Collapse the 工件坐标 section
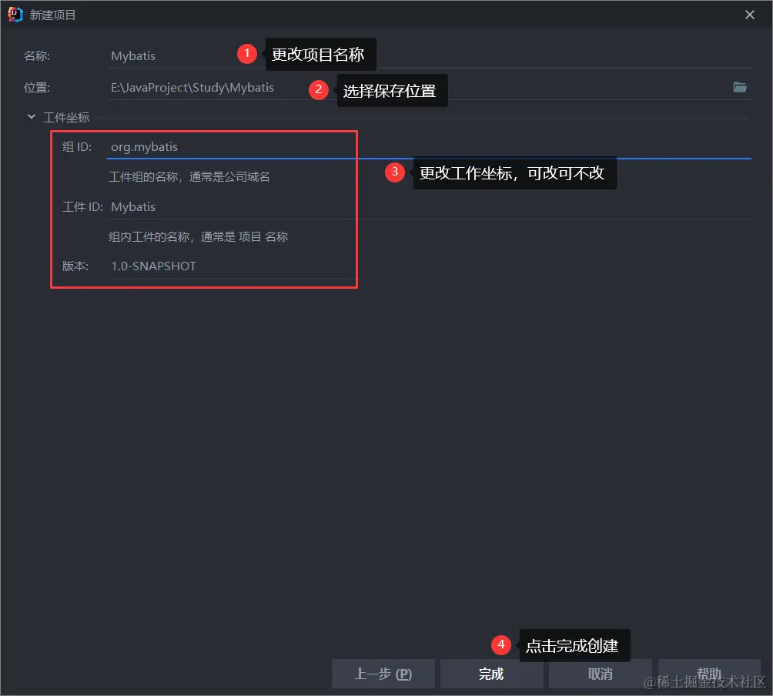This screenshot has width=773, height=696. coord(31,117)
